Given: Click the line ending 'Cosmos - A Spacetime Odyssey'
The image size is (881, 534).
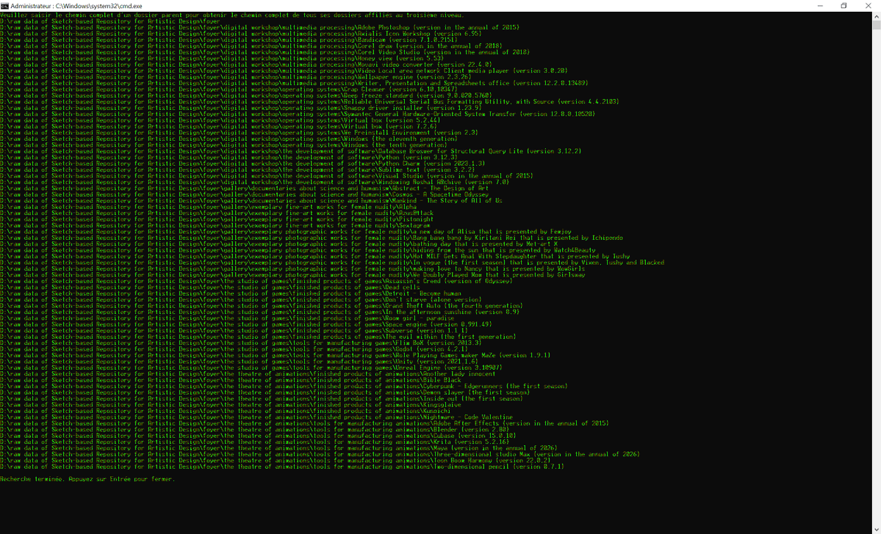Looking at the screenshot, I should pyautogui.click(x=245, y=194).
